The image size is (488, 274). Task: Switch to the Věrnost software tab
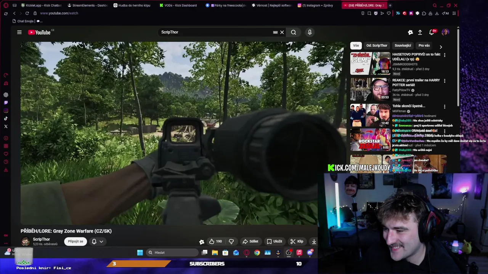point(271,5)
